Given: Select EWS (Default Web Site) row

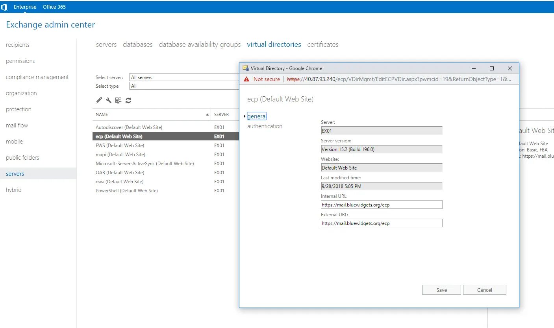Looking at the screenshot, I should (166, 146).
